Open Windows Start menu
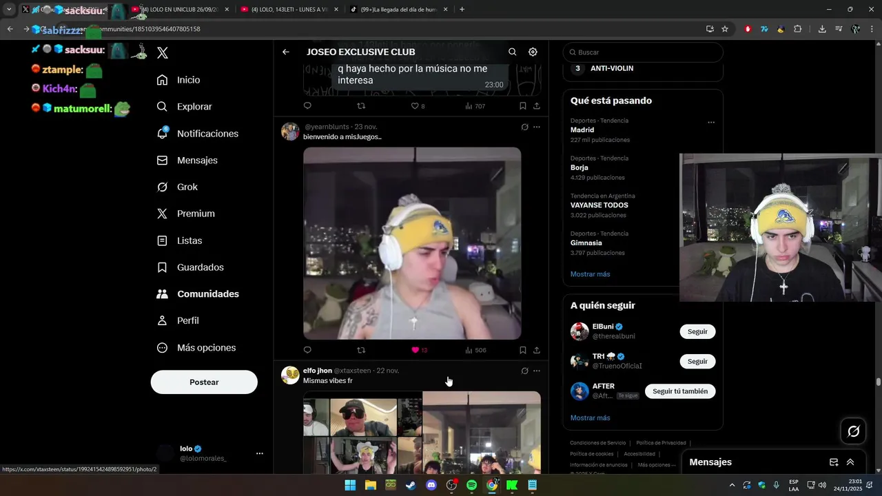 [350, 485]
